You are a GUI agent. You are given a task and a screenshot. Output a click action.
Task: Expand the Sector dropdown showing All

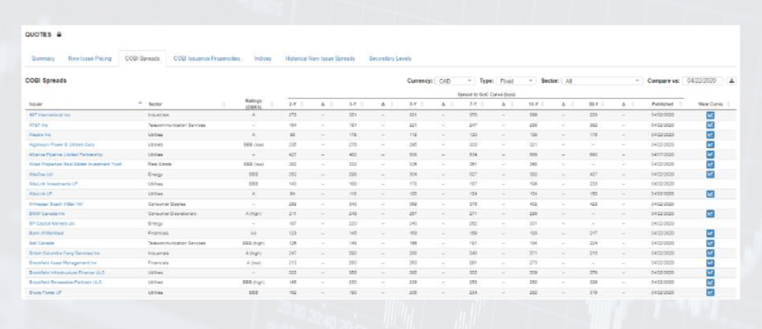(602, 80)
